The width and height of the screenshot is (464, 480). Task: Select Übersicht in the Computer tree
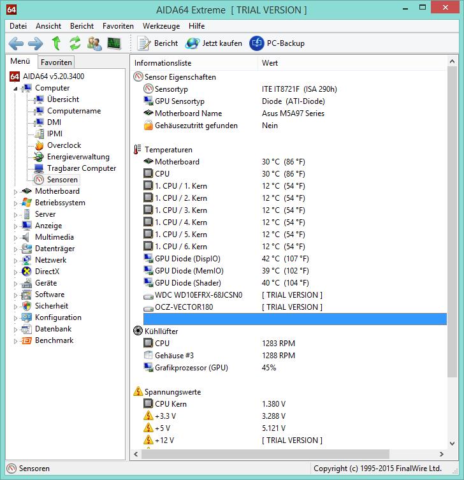[56, 99]
